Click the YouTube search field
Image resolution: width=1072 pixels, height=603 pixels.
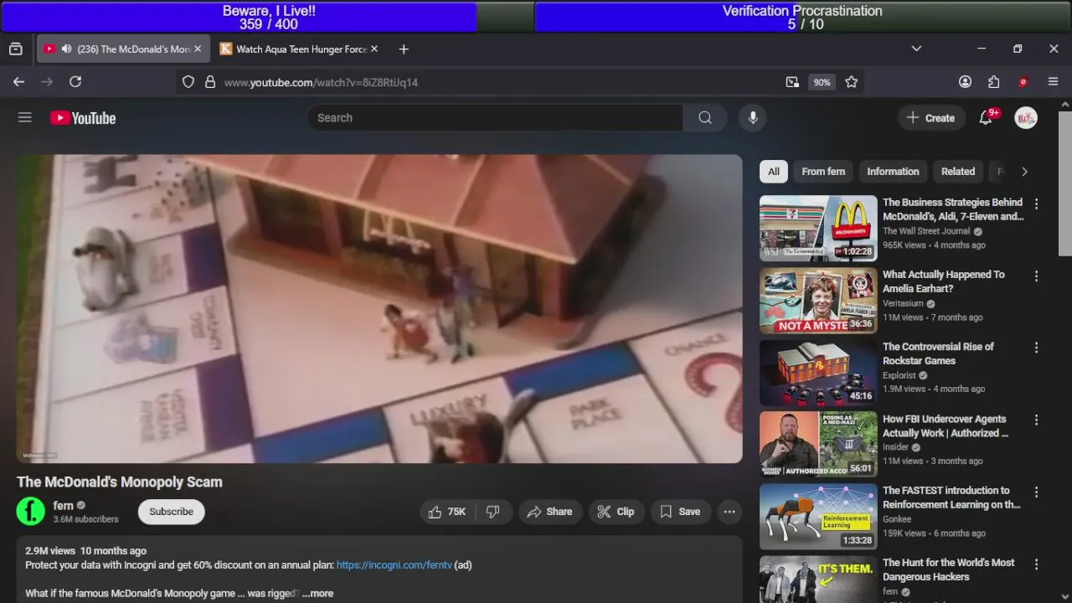click(x=495, y=118)
